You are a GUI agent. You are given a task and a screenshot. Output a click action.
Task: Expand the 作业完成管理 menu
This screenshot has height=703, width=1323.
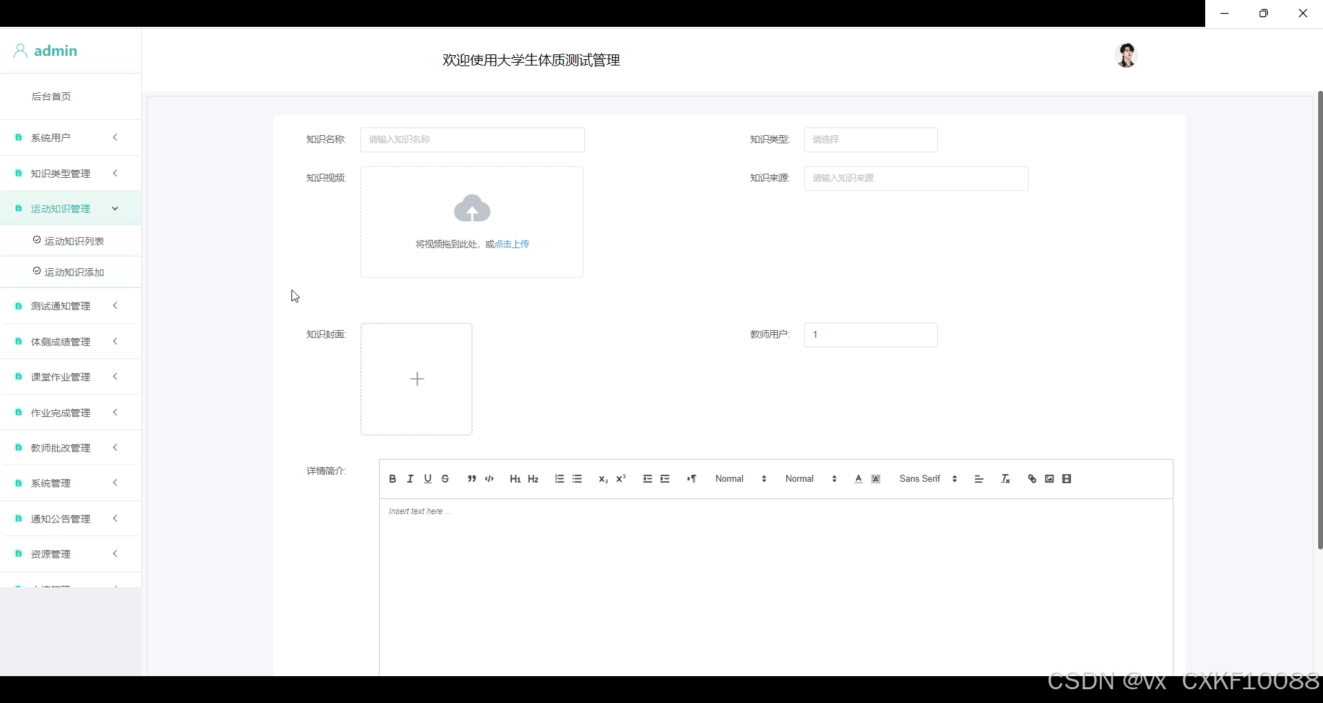[70, 413]
